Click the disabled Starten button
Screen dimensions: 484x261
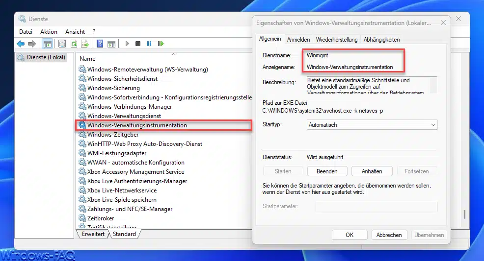[283, 171]
